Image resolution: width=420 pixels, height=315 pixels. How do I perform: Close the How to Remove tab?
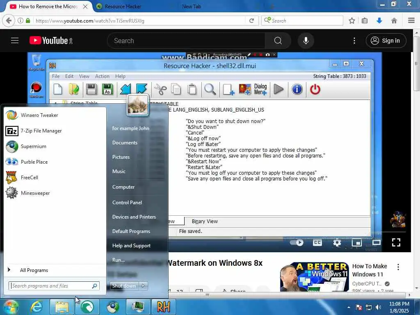(85, 7)
